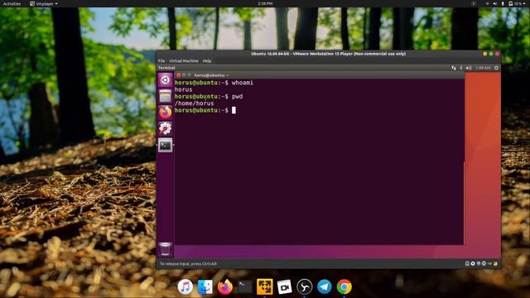This screenshot has width=530, height=298.
Task: Open the Ubuntu dash search in guest launcher
Action: click(x=166, y=80)
